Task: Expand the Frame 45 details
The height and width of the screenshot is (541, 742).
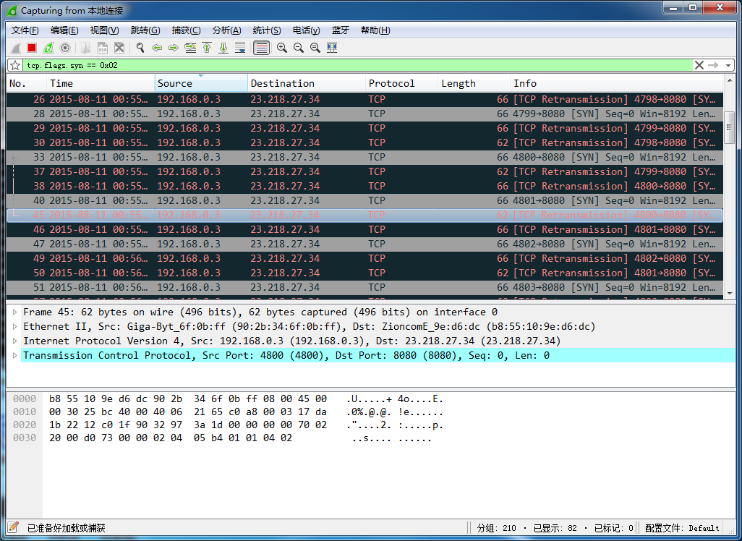Action: [x=15, y=312]
